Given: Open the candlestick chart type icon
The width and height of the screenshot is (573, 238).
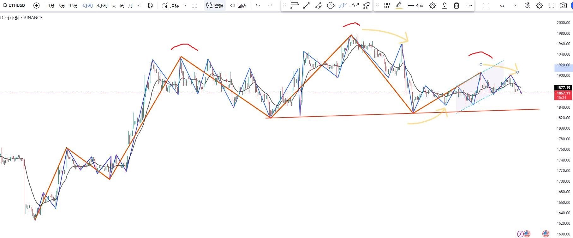Looking at the screenshot, I should tap(151, 5).
